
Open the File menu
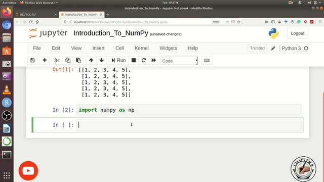click(x=37, y=48)
